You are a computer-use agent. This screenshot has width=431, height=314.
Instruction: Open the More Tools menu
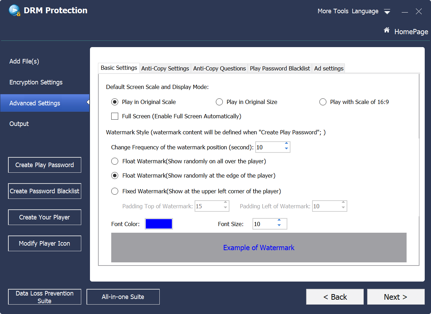[x=332, y=11]
